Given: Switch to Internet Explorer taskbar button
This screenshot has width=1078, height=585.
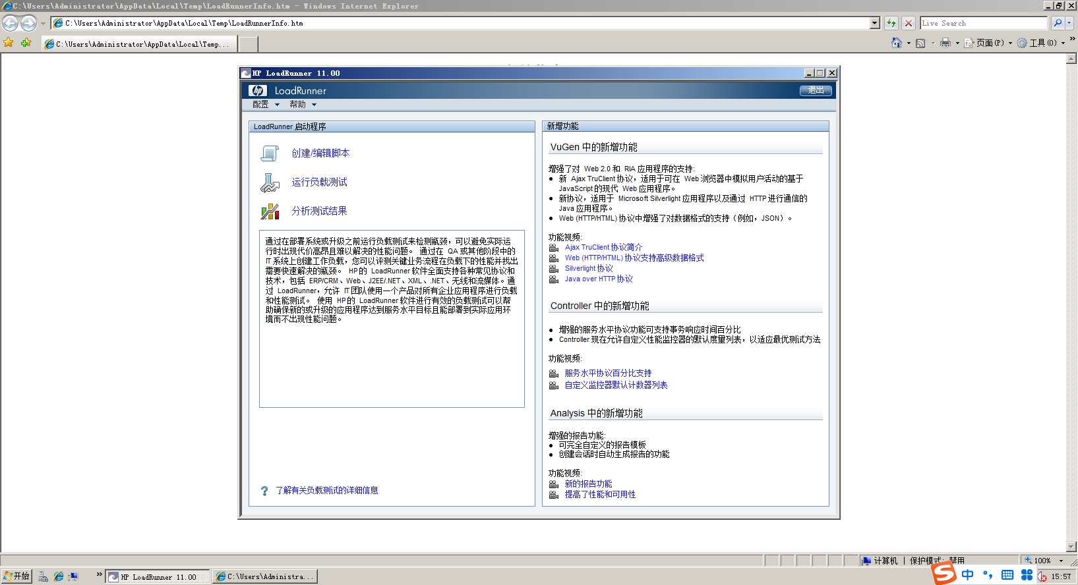Looking at the screenshot, I should 265,577.
